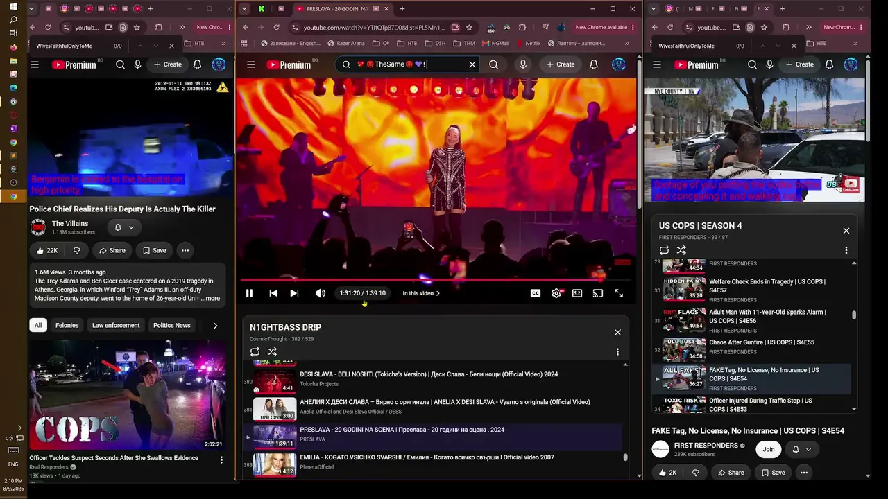Open The Villains channel link
The image size is (888, 499).
click(x=70, y=223)
